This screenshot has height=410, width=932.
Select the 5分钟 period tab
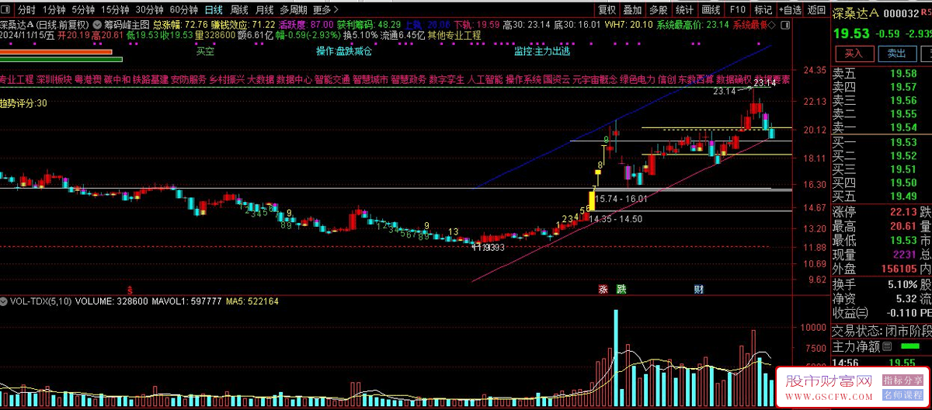pos(83,10)
